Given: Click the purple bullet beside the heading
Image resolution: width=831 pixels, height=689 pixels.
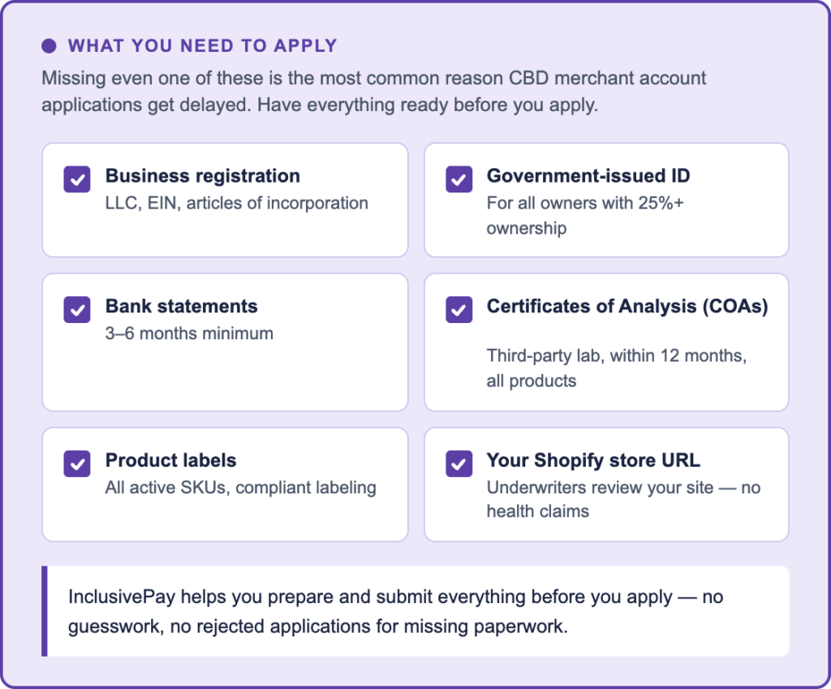Looking at the screenshot, I should point(49,46).
